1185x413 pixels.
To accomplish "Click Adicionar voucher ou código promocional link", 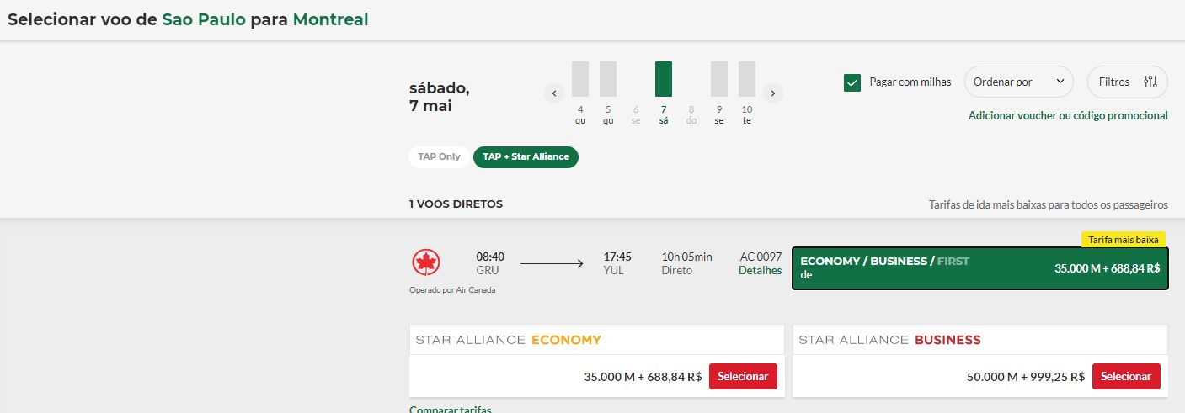I will click(x=1068, y=115).
